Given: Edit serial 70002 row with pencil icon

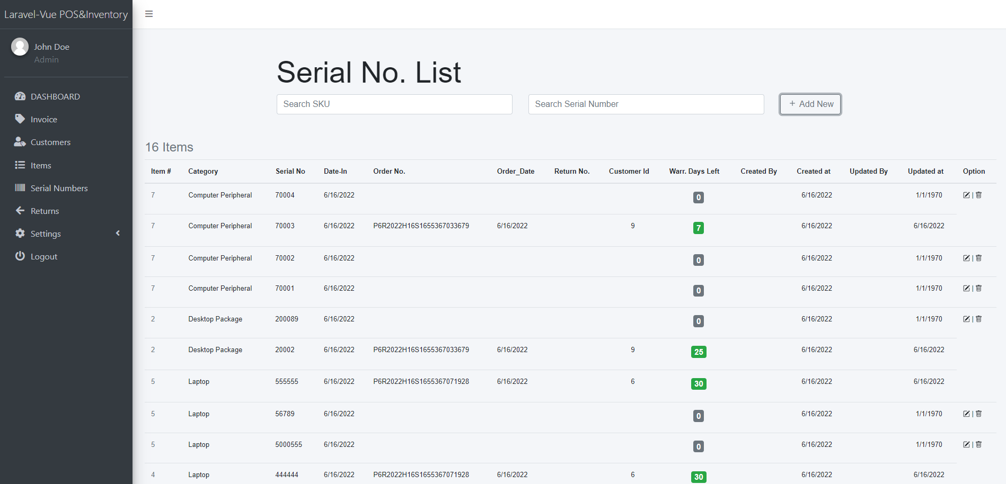Looking at the screenshot, I should coord(966,258).
